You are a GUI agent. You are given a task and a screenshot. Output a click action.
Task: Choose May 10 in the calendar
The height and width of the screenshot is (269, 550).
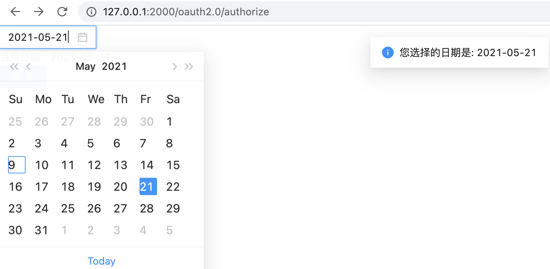tap(42, 165)
